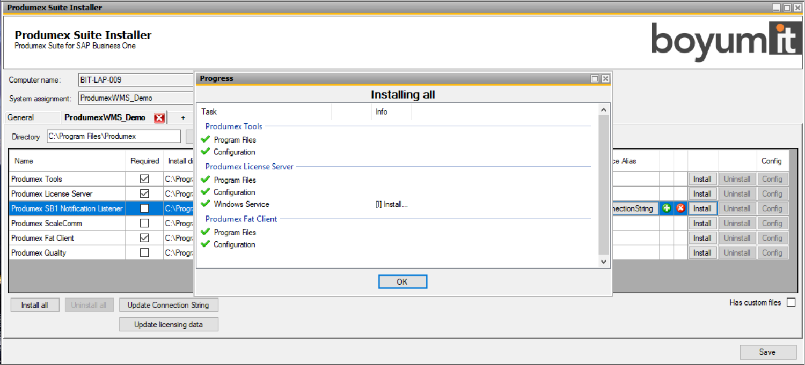The height and width of the screenshot is (365, 805).
Task: Tick the Has custom files checkbox
Action: pos(791,302)
